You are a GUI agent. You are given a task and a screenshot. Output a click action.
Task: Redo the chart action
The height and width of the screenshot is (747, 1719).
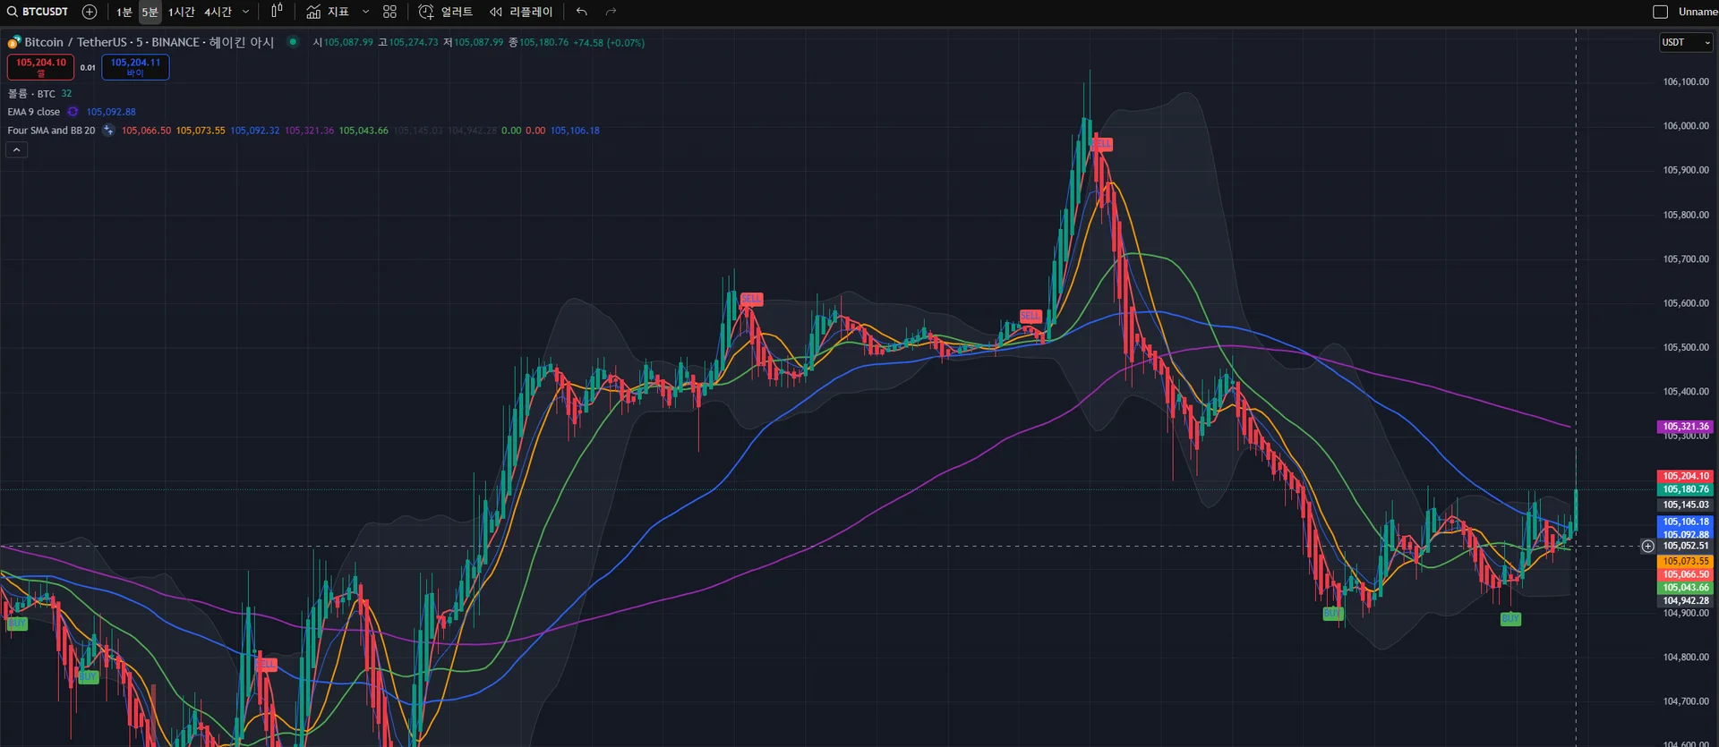[611, 12]
